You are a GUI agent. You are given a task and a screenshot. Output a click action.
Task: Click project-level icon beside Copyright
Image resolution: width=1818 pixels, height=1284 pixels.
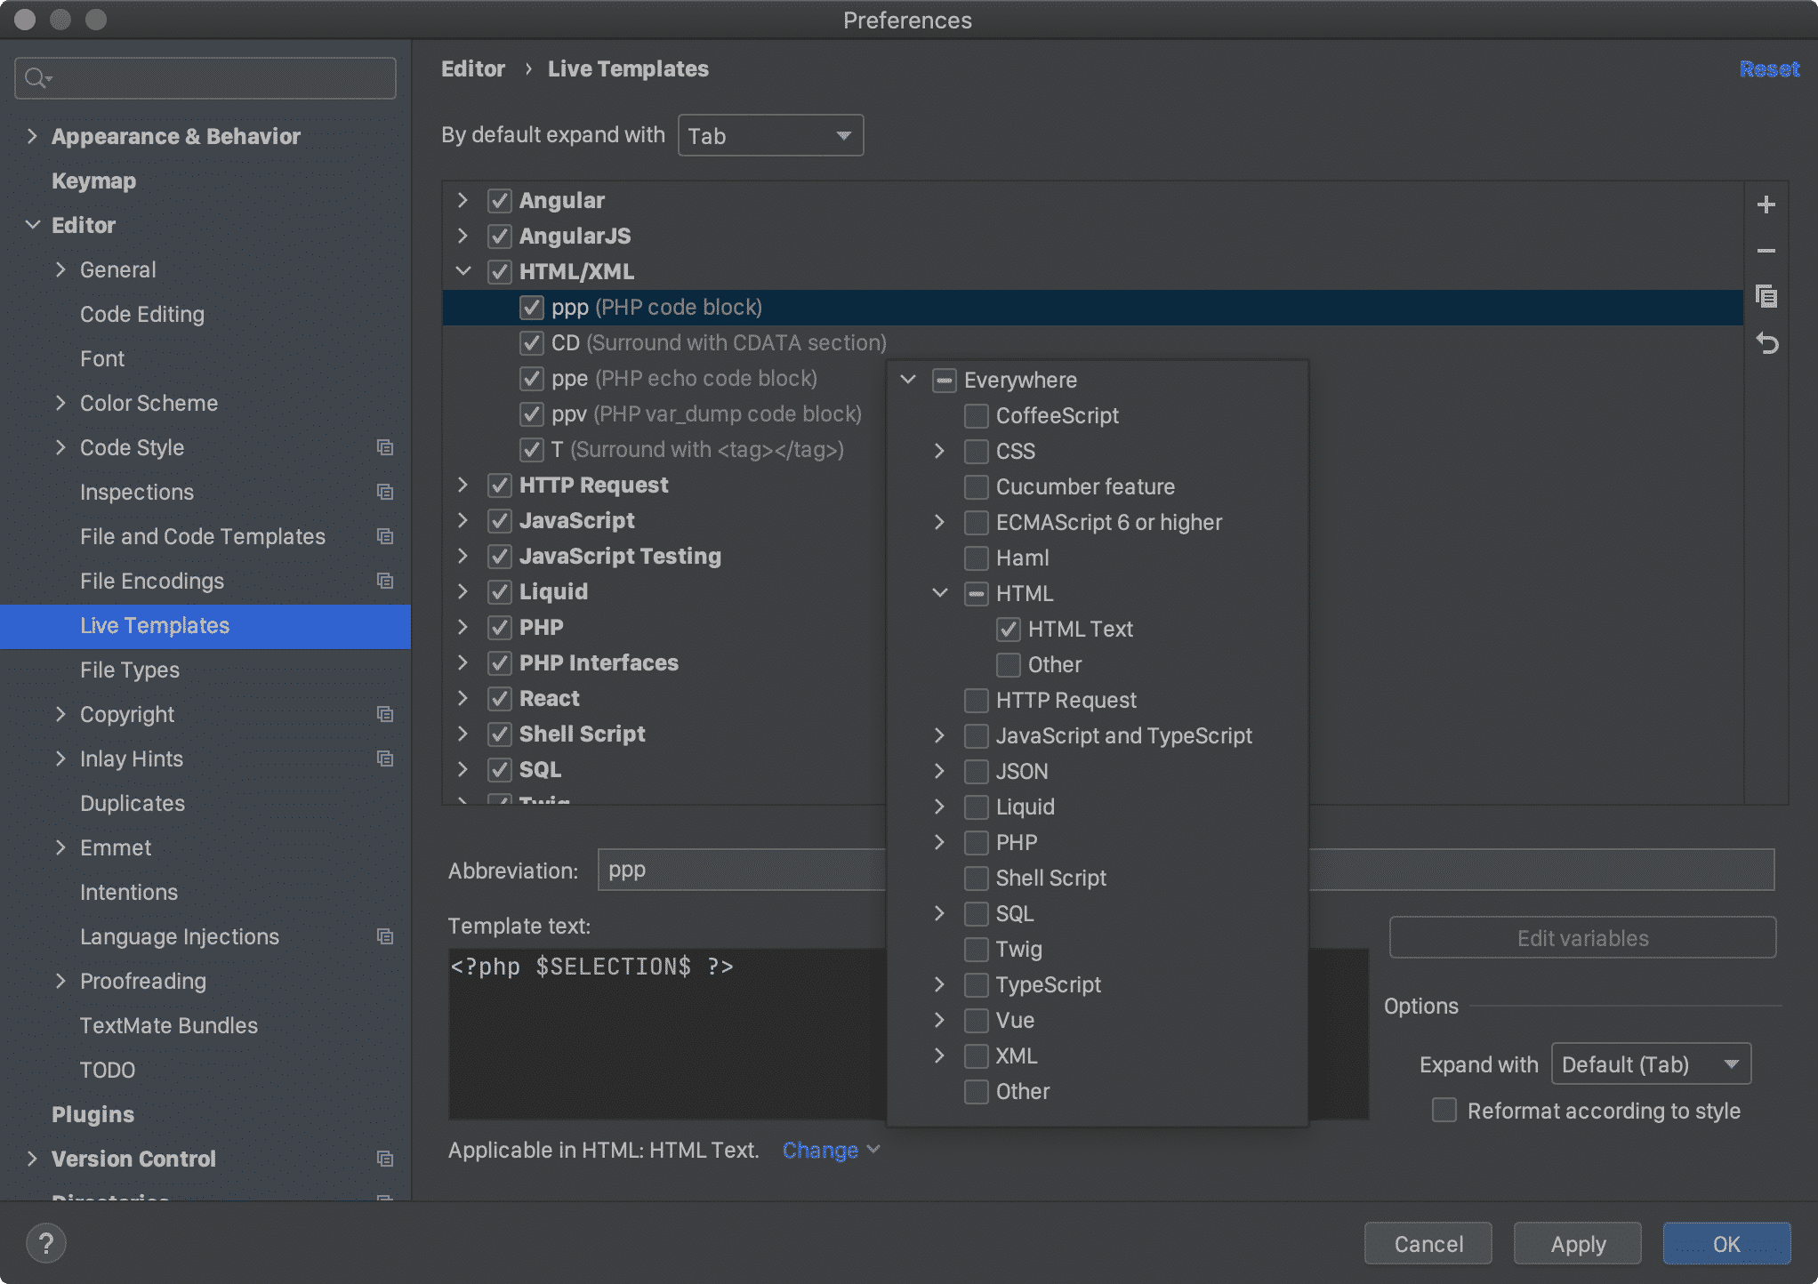coord(385,714)
